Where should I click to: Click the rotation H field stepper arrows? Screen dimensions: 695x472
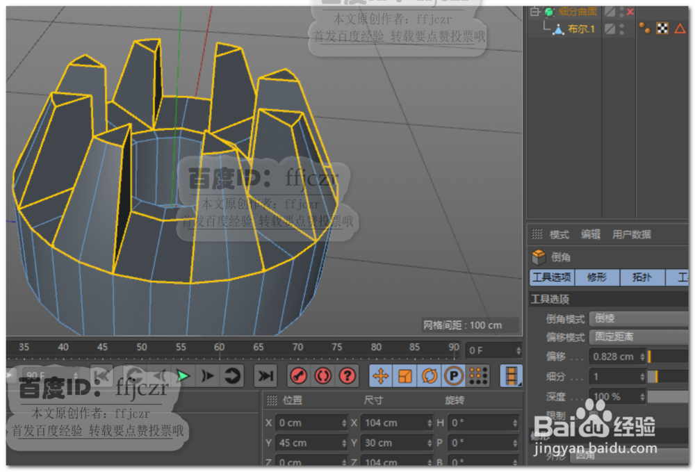pos(515,423)
